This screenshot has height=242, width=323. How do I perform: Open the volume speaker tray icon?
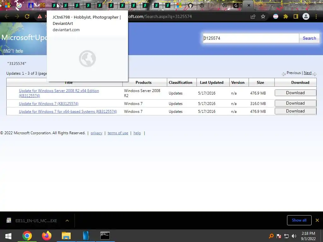[294, 236]
